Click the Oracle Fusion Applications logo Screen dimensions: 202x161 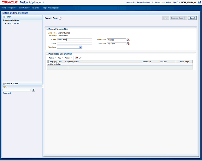[x=23, y=2]
